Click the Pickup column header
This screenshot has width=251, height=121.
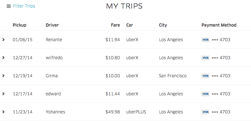pyautogui.click(x=20, y=25)
